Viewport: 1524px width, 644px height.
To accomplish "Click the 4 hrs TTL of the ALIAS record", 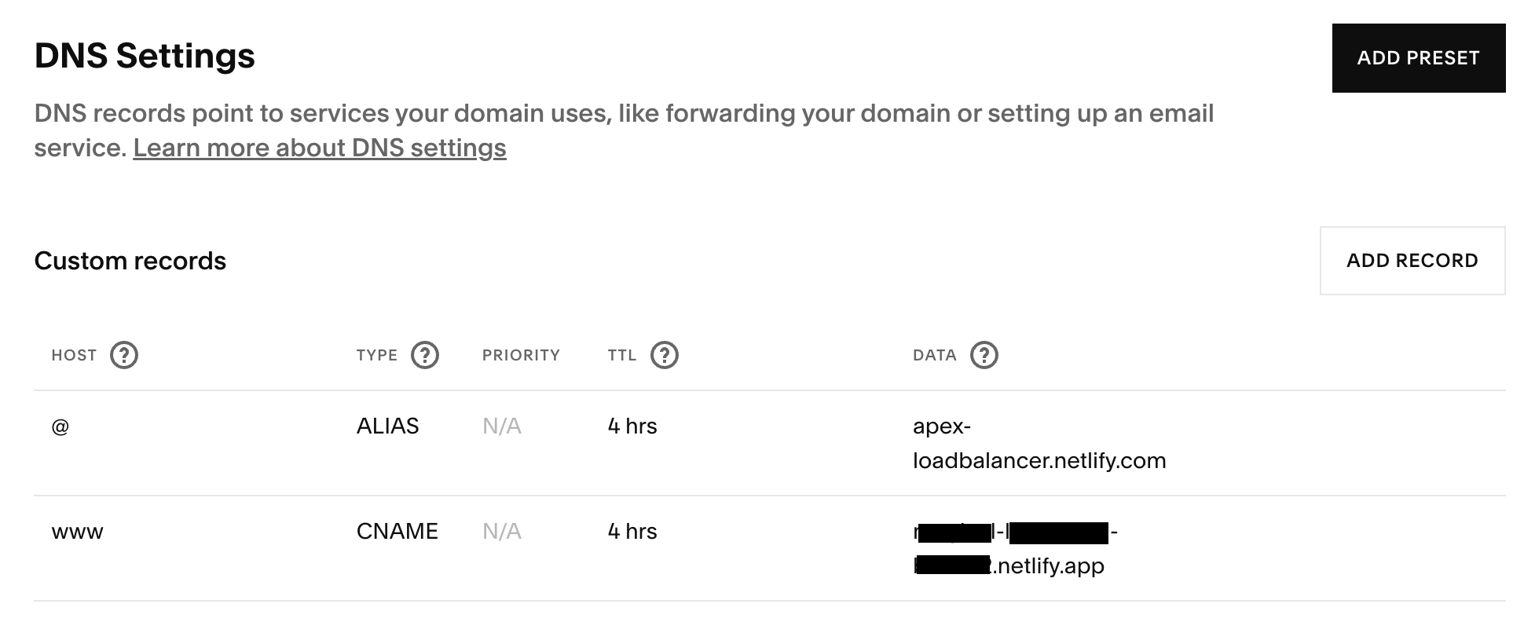I will click(632, 426).
